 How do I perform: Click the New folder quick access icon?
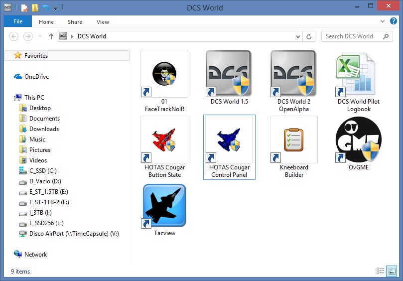(35, 8)
